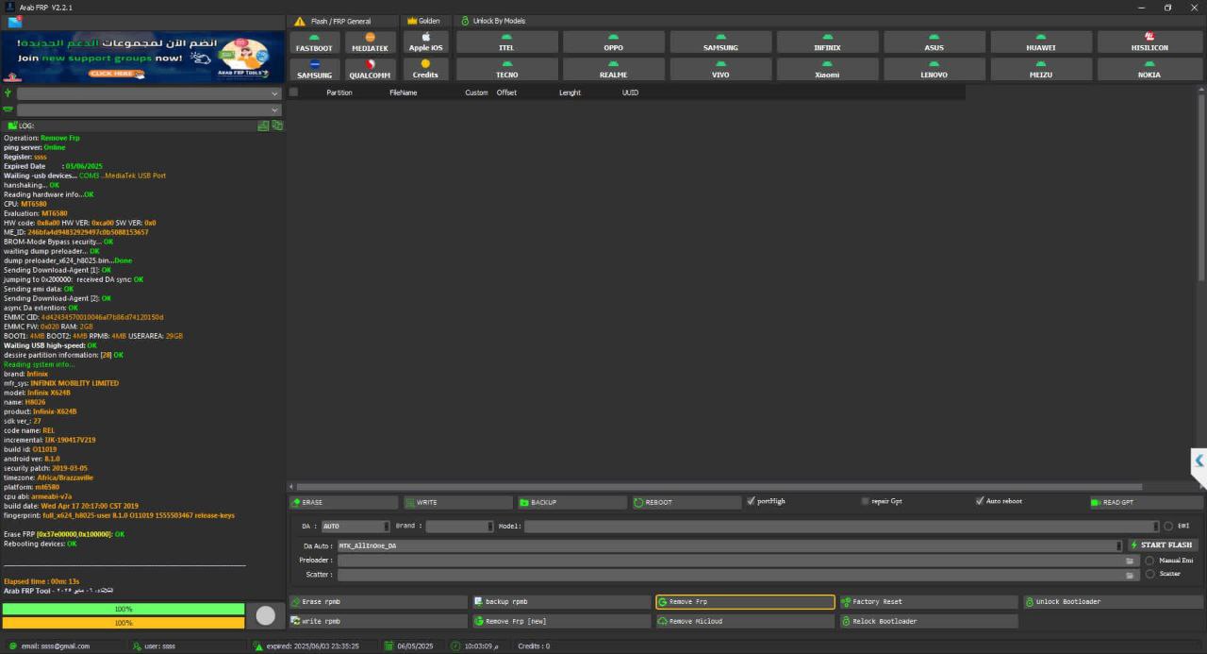Screen dimensions: 1207x654
Task: Toggle the select-all partitions checkbox
Action: click(293, 92)
